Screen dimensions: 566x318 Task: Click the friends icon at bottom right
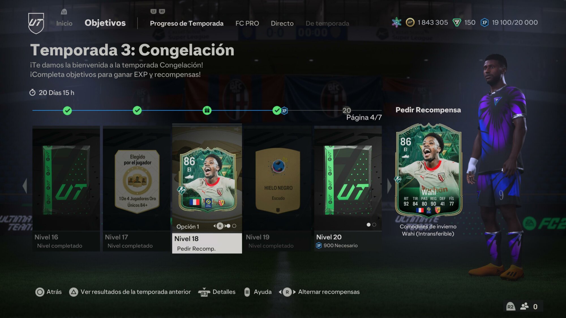click(524, 306)
